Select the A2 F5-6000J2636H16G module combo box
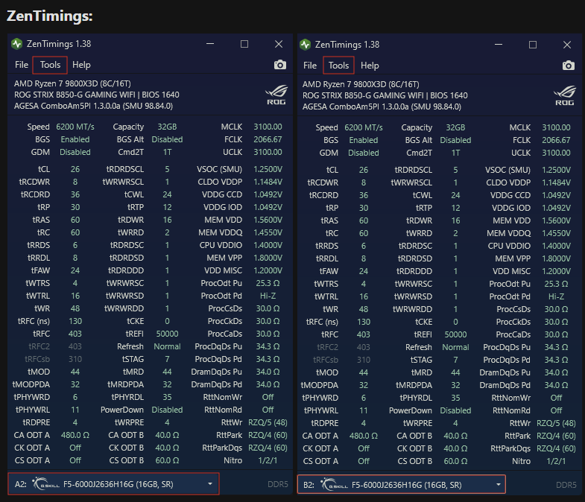Image resolution: width=585 pixels, height=502 pixels. coord(113,483)
